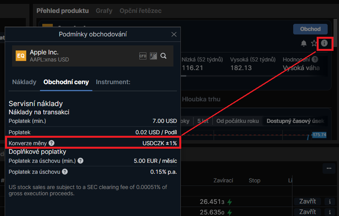This screenshot has height=216, width=339.
Task: Select the Obchodní ceny tab
Action: [x=66, y=82]
